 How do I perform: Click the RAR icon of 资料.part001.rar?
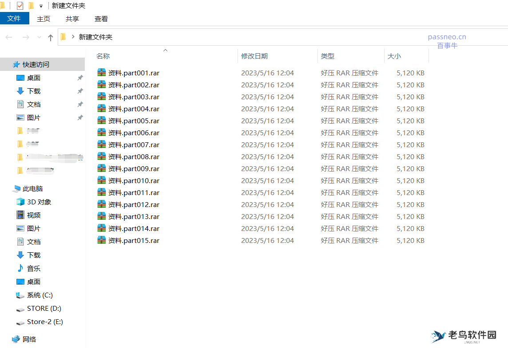(102, 73)
